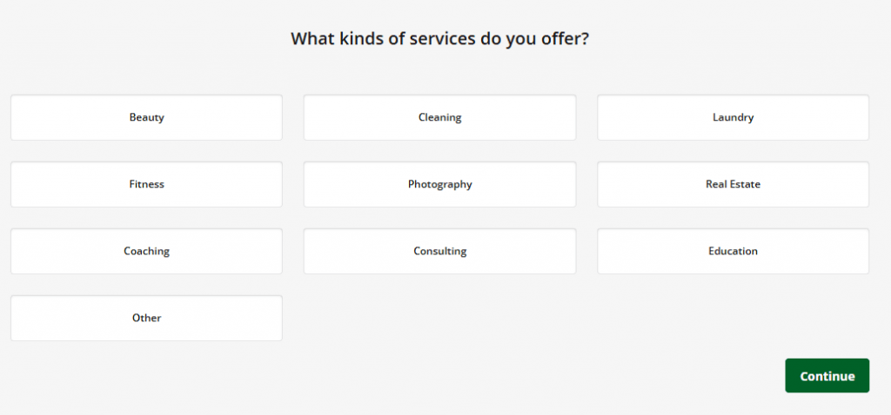Viewport: 891px width, 415px height.
Task: Pick the Coaching option
Action: click(146, 251)
